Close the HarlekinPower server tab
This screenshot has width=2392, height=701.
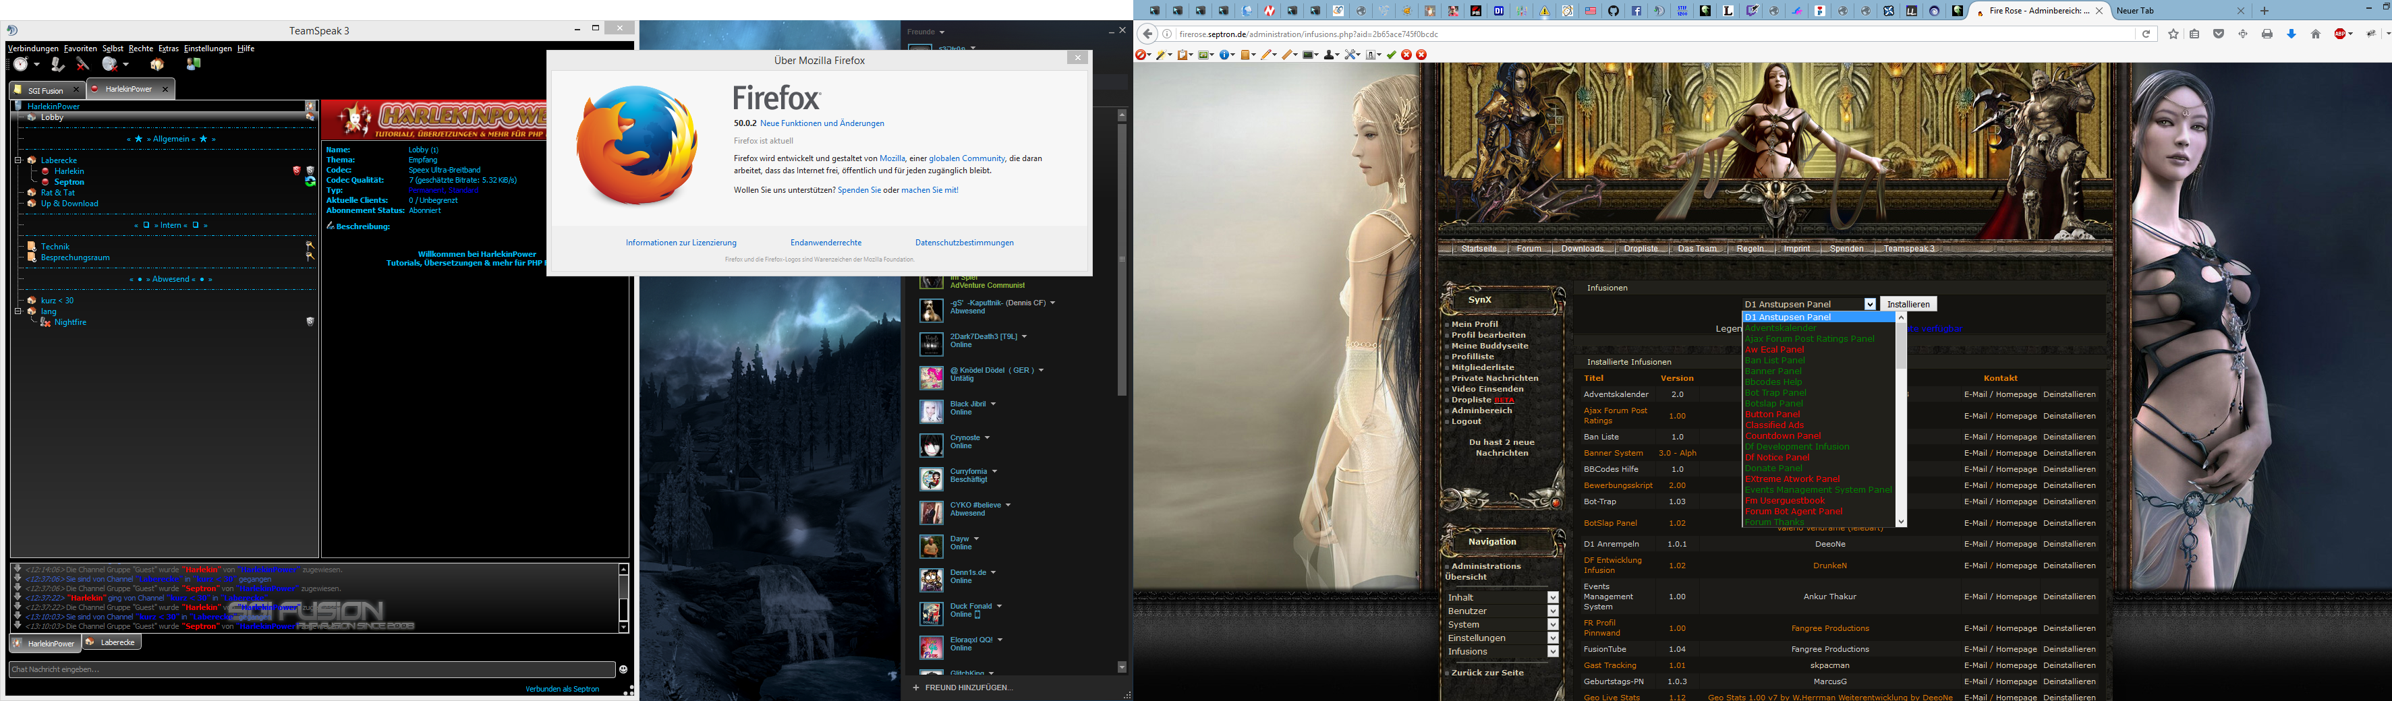tap(165, 90)
